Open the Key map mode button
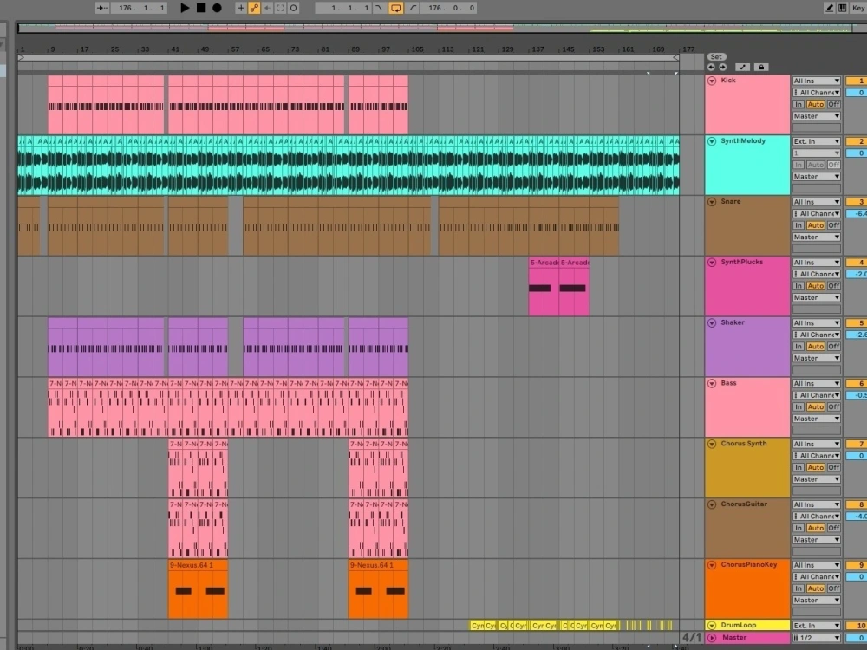 coord(858,8)
